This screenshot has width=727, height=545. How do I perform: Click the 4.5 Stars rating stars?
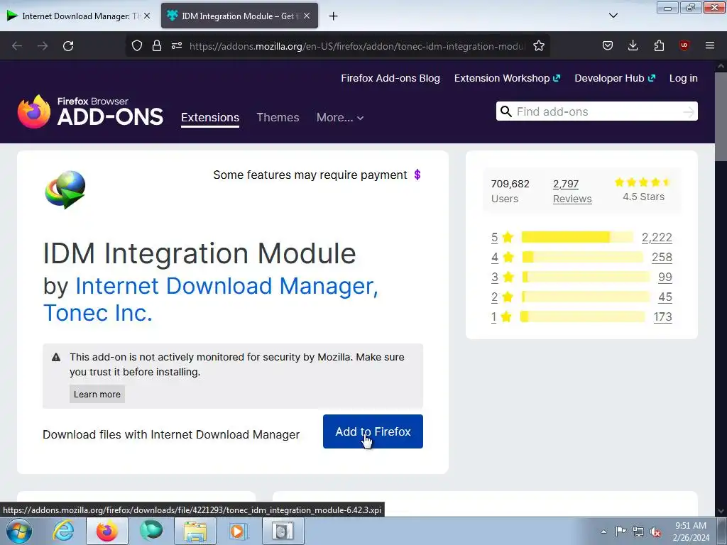(x=643, y=182)
